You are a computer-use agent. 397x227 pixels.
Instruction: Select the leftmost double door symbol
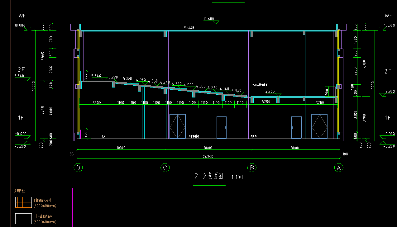click(177, 126)
